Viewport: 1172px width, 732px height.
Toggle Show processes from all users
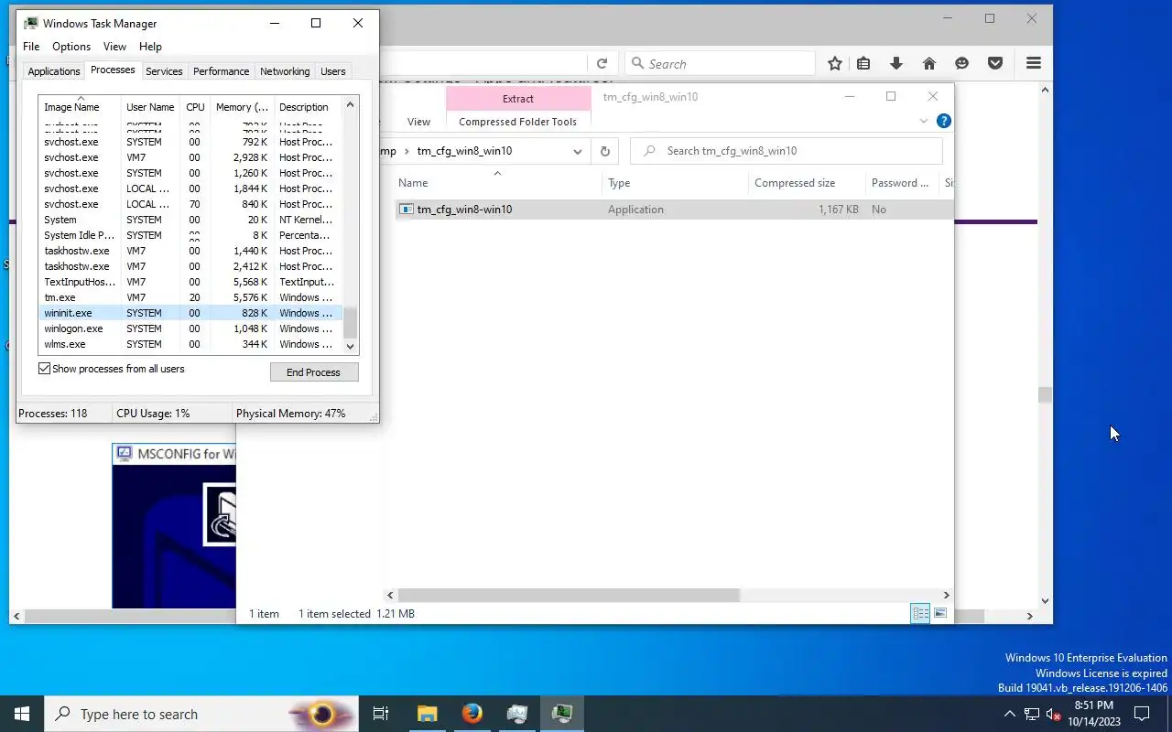tap(44, 369)
